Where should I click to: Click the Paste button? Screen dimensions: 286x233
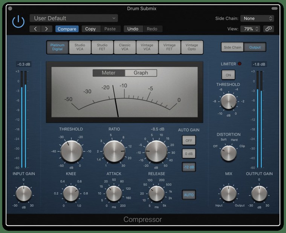[110, 29]
